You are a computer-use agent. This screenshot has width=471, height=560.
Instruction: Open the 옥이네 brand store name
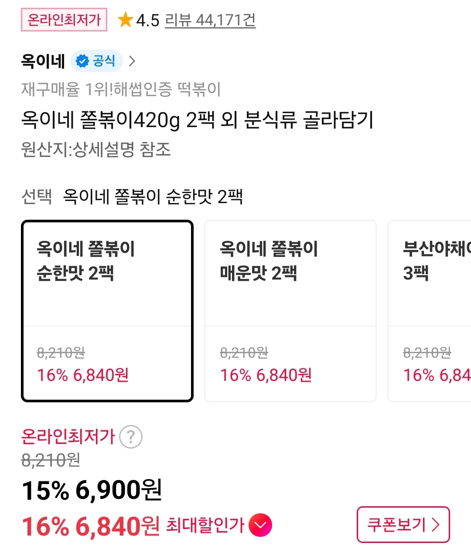click(43, 61)
